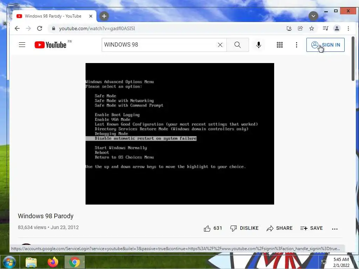The width and height of the screenshot is (359, 269).
Task: Go to the YouTube home logo
Action: [50, 45]
